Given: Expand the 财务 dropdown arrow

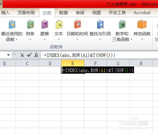Looking at the screenshot, I should point(30,40).
